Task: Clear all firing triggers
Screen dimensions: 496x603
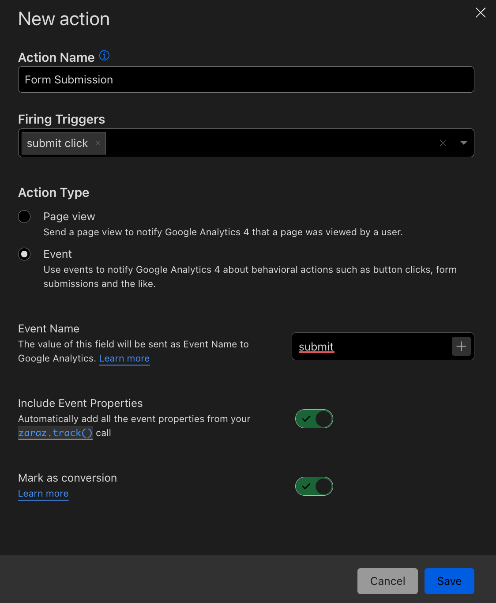Action: click(x=443, y=143)
